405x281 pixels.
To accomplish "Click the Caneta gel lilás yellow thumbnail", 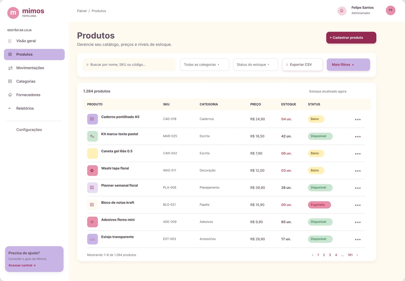I will [92, 153].
